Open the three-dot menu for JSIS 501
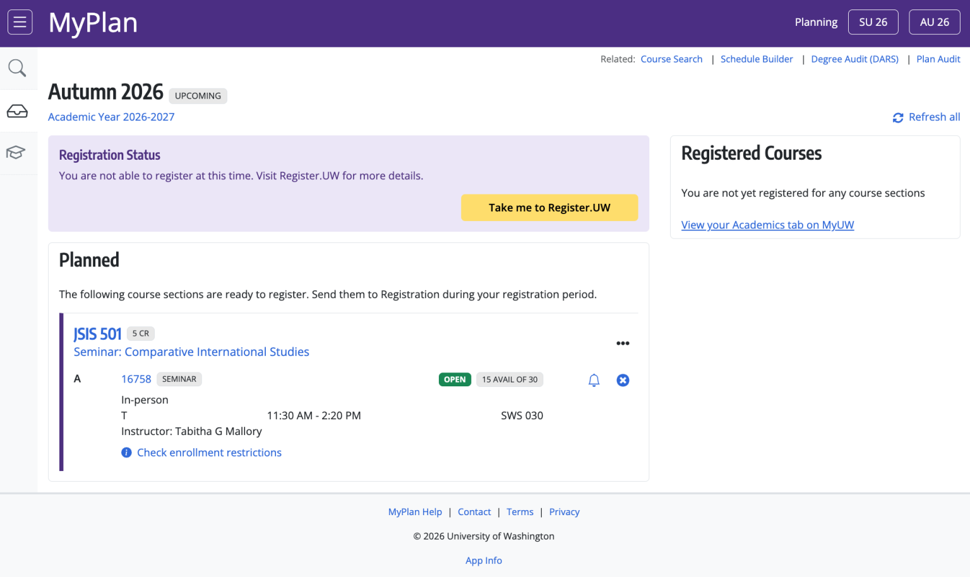This screenshot has width=970, height=577. [x=623, y=343]
